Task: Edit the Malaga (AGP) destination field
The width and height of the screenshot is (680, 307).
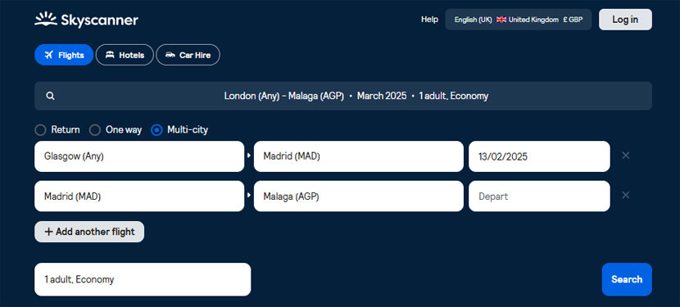Action: pyautogui.click(x=359, y=196)
